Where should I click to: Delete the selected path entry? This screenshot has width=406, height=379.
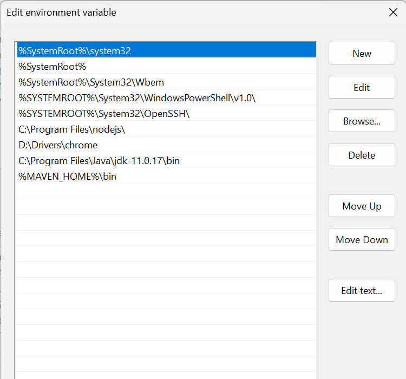(x=362, y=155)
